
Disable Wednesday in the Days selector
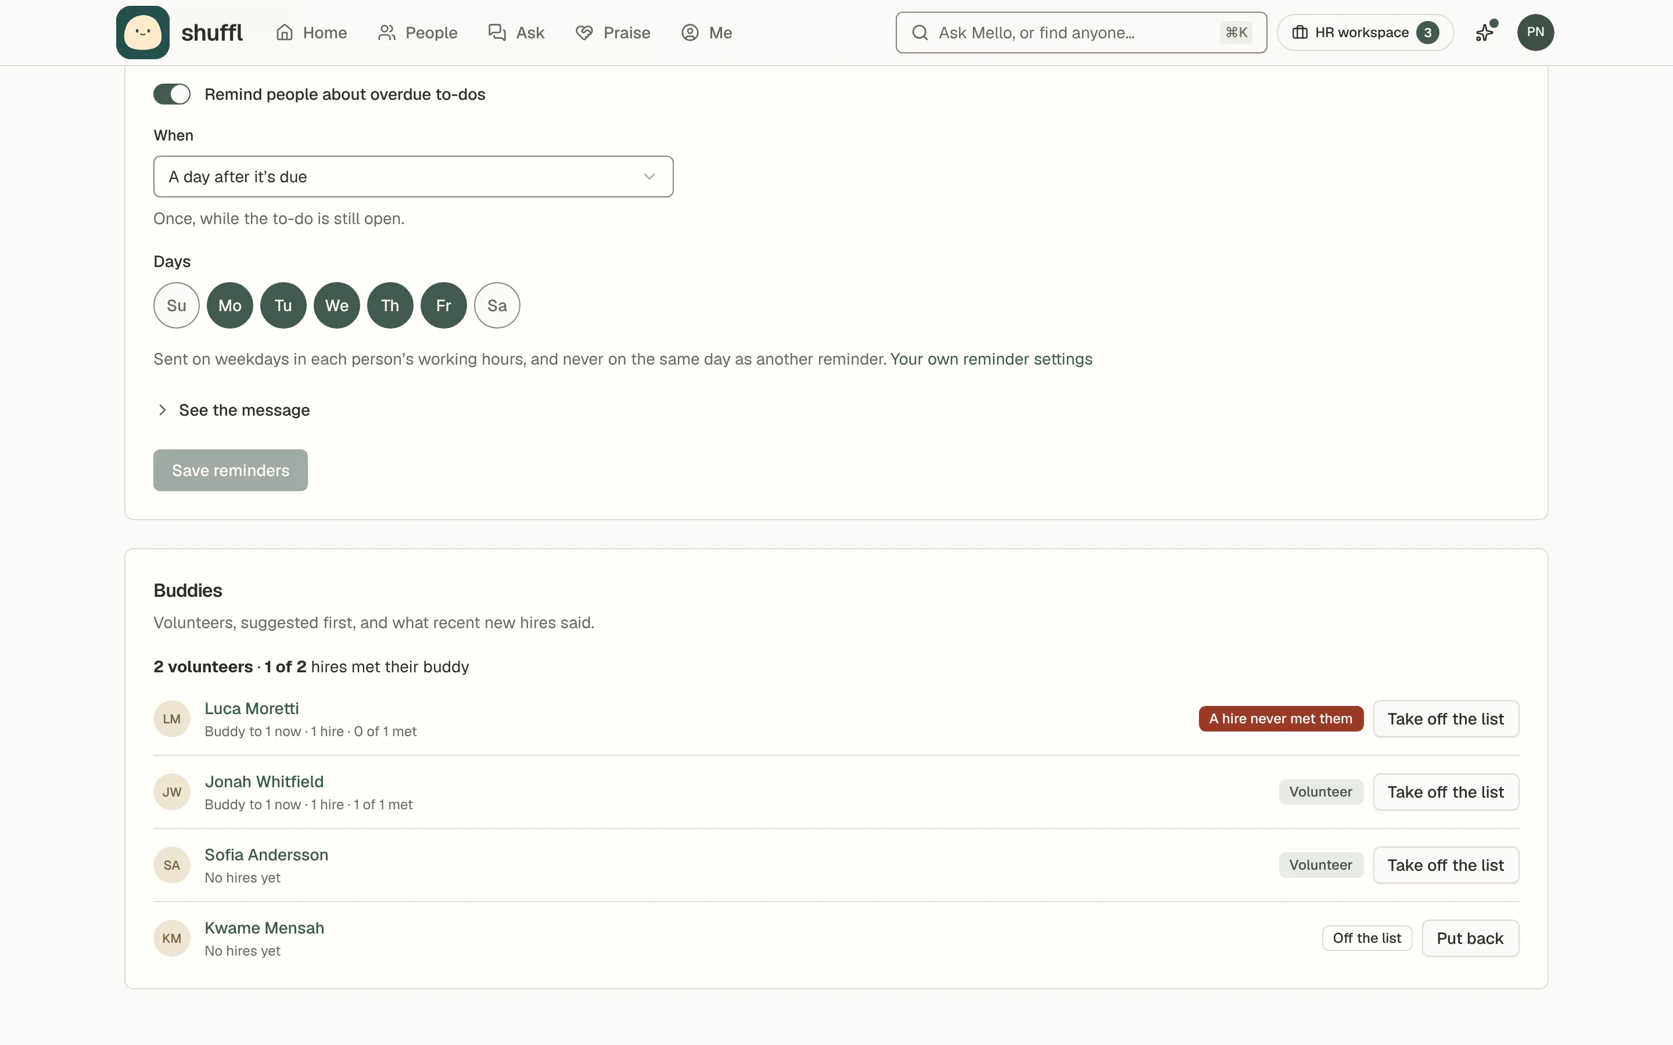[x=337, y=305]
